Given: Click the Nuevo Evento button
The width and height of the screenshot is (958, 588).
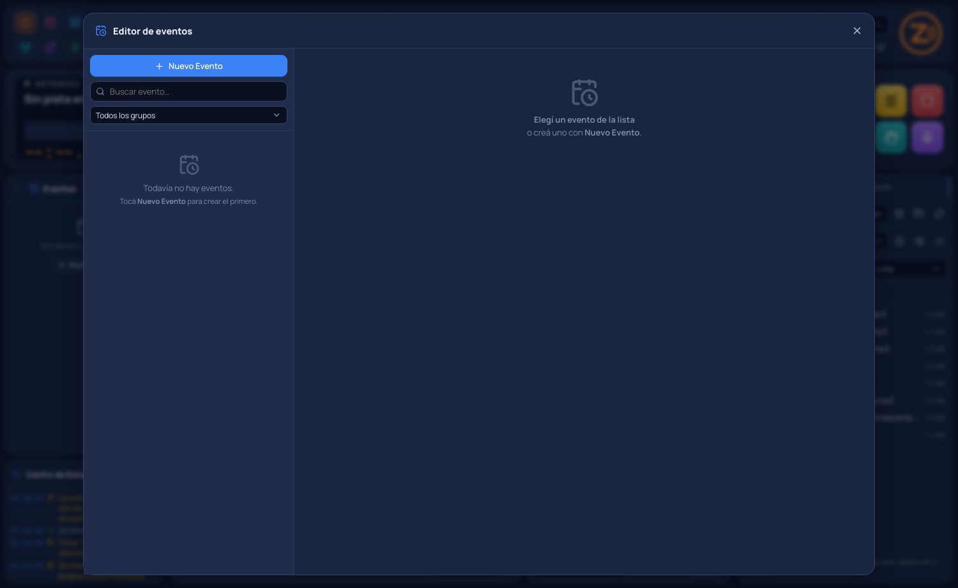Looking at the screenshot, I should pyautogui.click(x=188, y=66).
